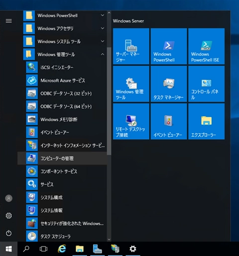This screenshot has height=256, width=239.
Task: Click the サーバー マネージャー tile
Action: 131,46
